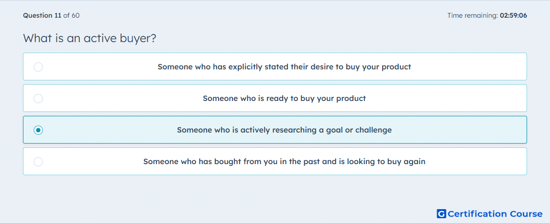Select radio for 'bought from you in the past'

(x=38, y=162)
